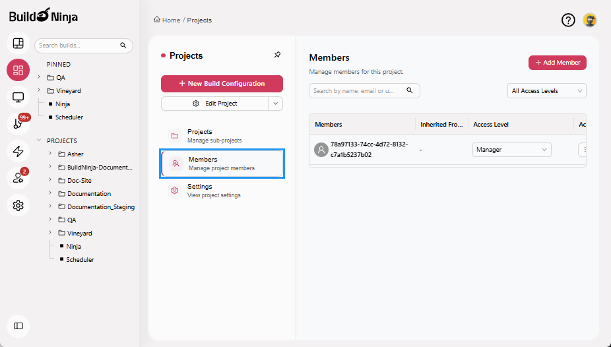Open the user profile avatar
611x347 pixels.
(590, 20)
